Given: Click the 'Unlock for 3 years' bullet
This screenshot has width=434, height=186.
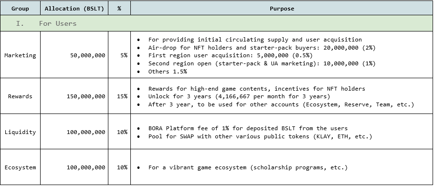Looking at the screenshot, I should click(239, 96).
